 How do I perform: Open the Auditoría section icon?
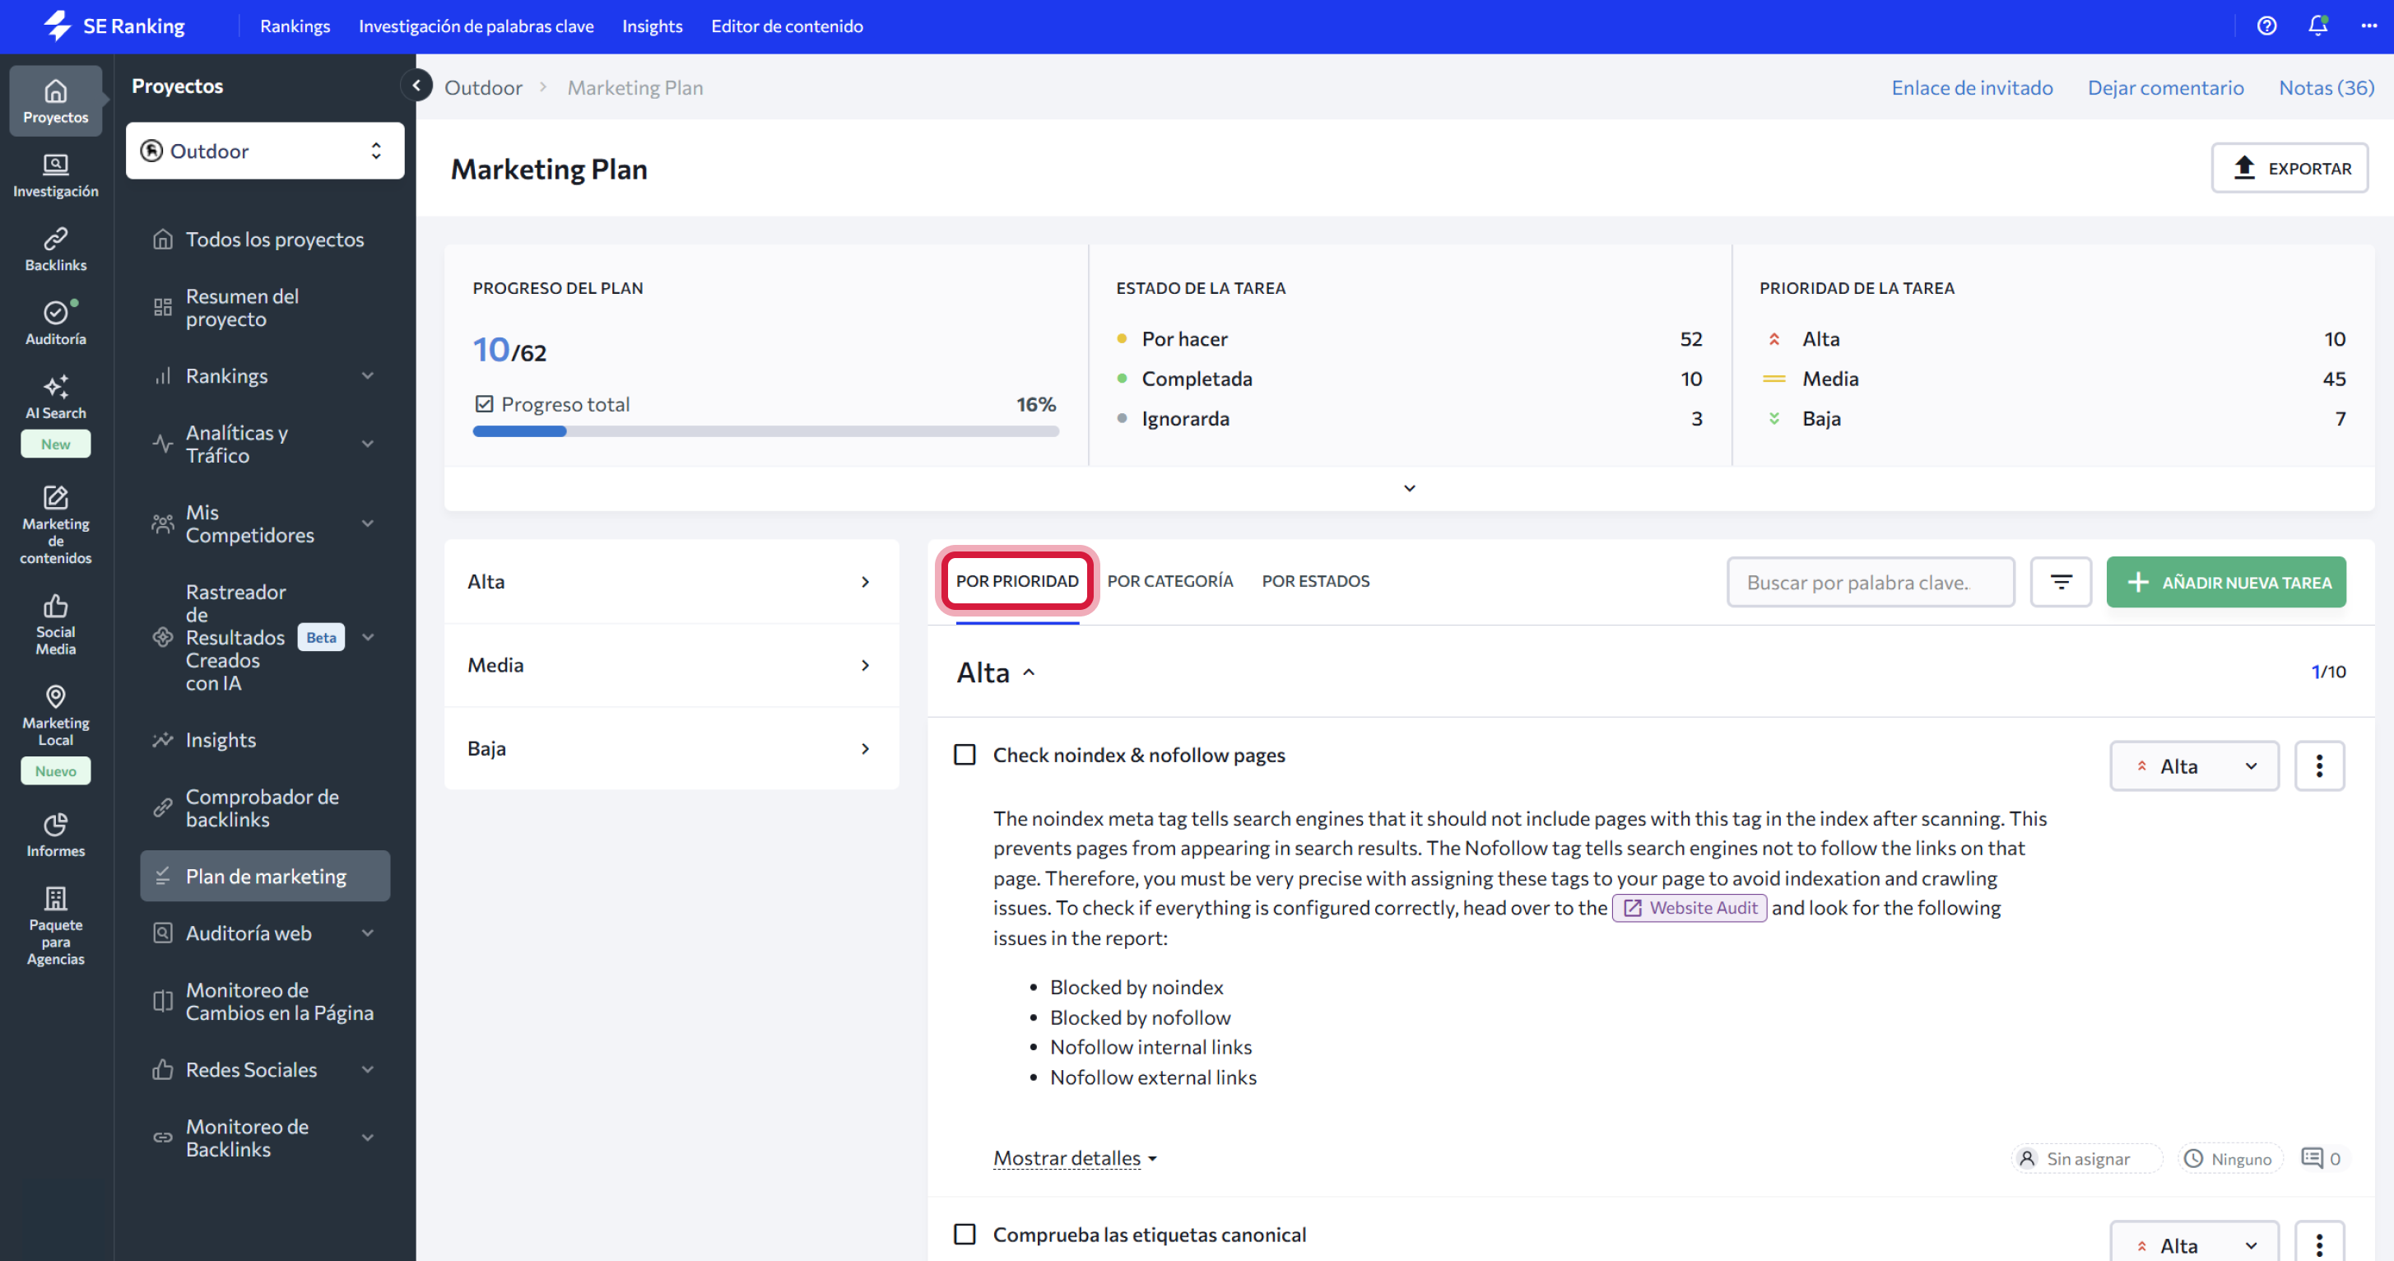click(x=56, y=323)
